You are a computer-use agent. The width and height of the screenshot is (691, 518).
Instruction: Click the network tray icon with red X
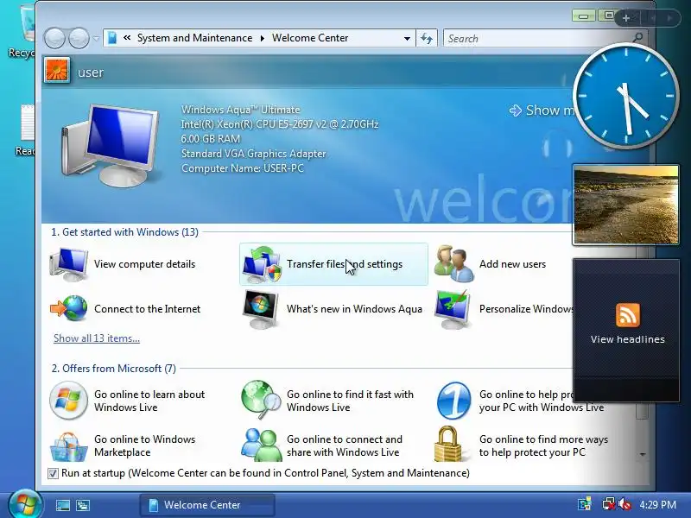[x=609, y=504]
